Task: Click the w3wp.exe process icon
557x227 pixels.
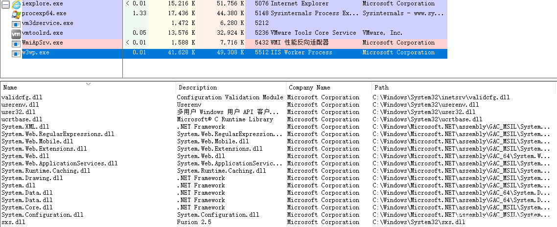Action: pos(16,53)
